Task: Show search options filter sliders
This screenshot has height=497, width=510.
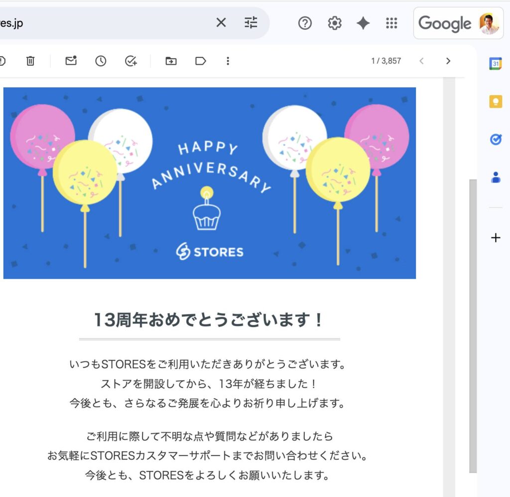Action: (251, 22)
